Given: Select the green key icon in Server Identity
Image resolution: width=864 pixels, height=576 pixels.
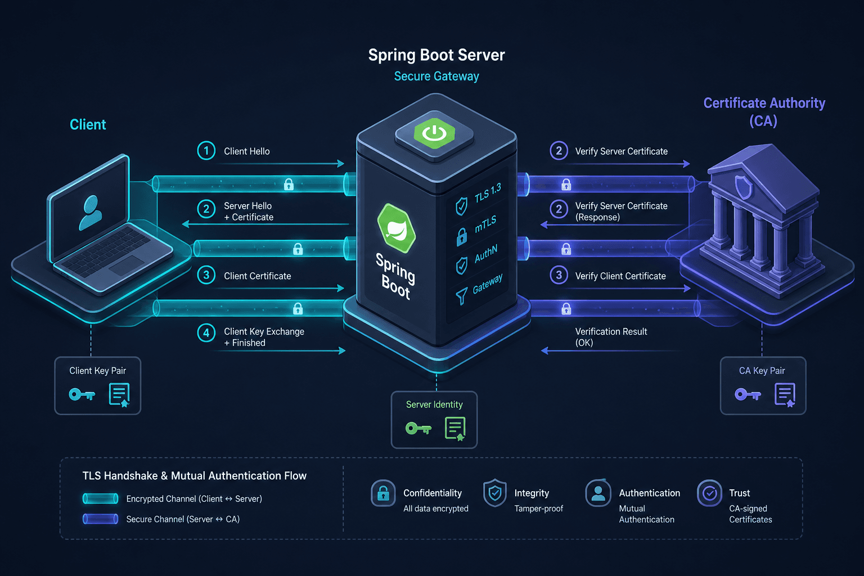Looking at the screenshot, I should tap(418, 429).
